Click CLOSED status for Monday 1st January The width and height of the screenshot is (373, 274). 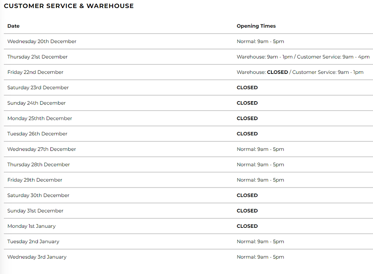click(x=247, y=226)
